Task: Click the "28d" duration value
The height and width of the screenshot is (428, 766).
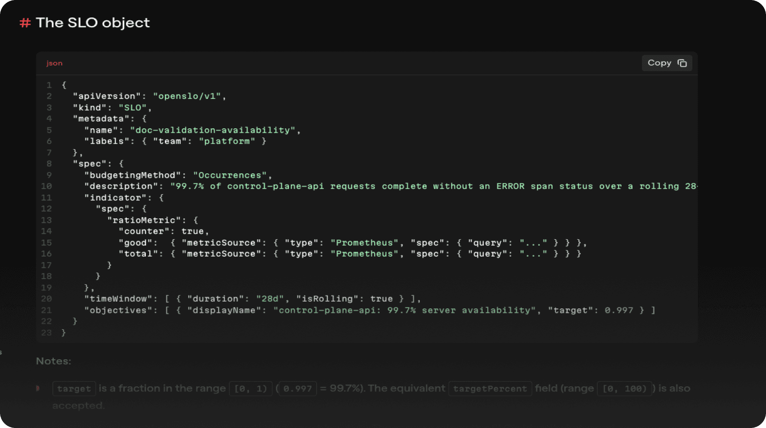Action: [270, 299]
